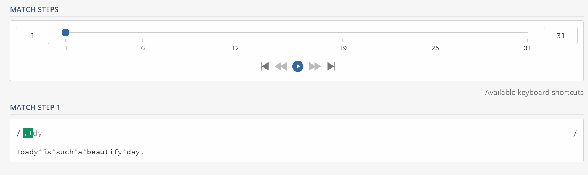This screenshot has width=588, height=175.
Task: Click the slider handle at step 1
Action: pos(65,33)
